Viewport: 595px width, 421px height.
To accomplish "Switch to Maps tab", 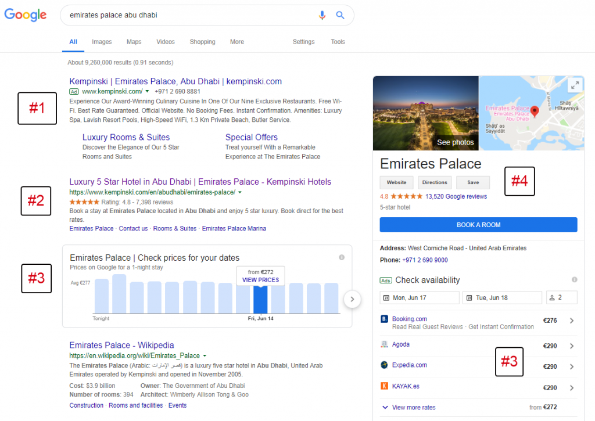I will coord(134,42).
